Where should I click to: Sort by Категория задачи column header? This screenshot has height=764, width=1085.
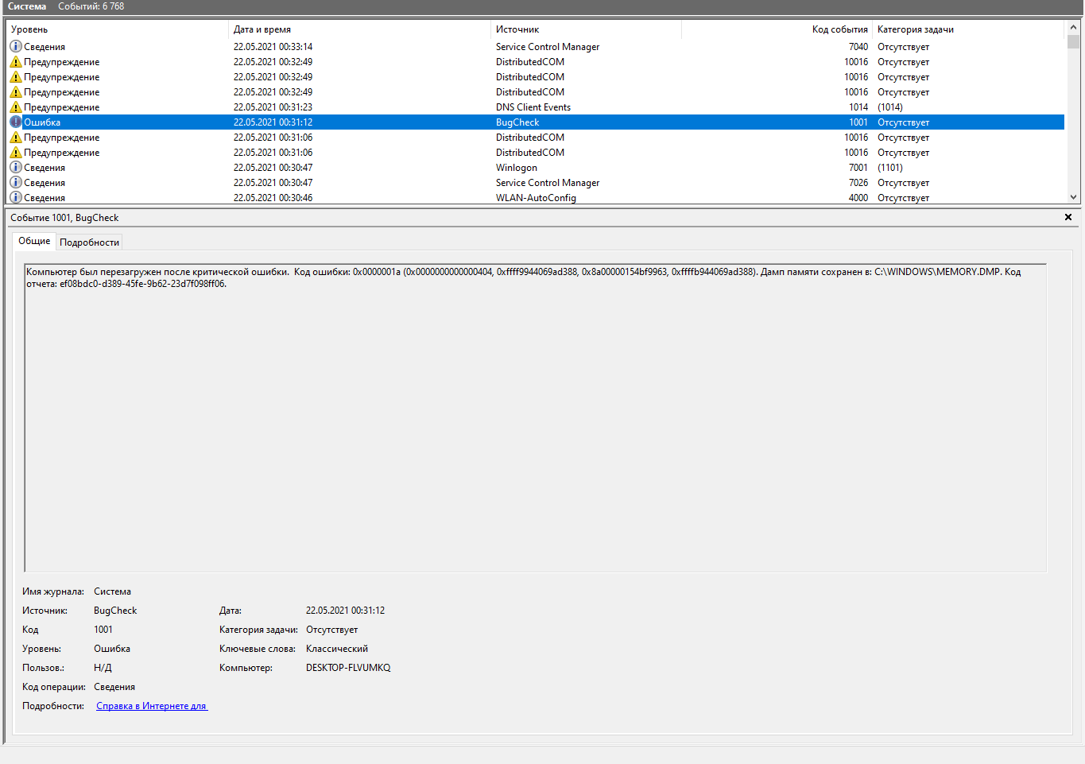967,29
